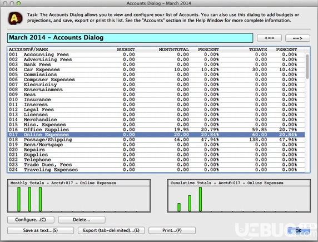Highlight the 001 Accounting Fees row
The height and width of the screenshot is (242, 318).
156,55
